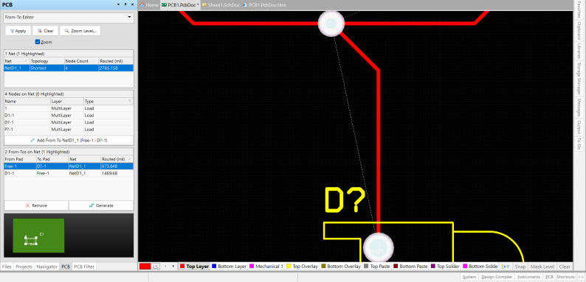Viewport: 586px width, 282px height.
Task: Click the current layer red color swatch
Action: click(145, 267)
